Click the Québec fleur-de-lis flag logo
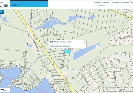The image size is (133, 93). click(6, 6)
